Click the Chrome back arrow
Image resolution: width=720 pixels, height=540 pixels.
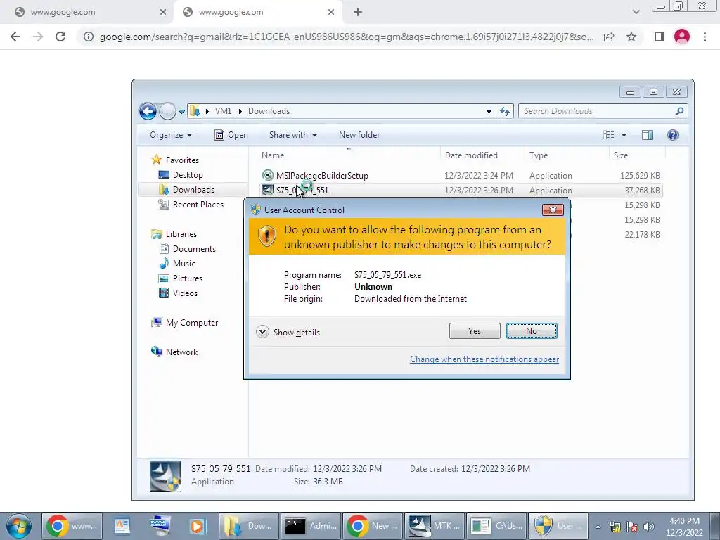coord(15,37)
